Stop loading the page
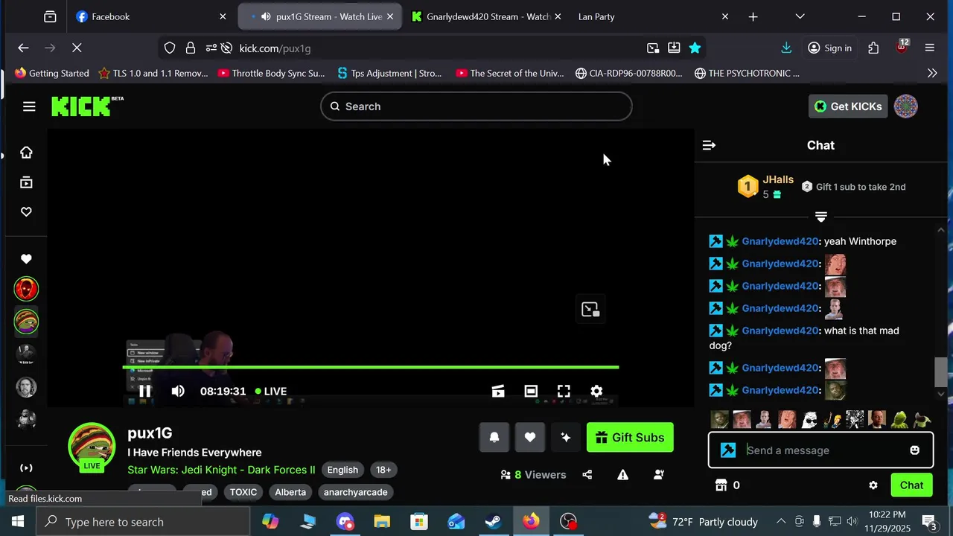This screenshot has width=953, height=536. 77,48
